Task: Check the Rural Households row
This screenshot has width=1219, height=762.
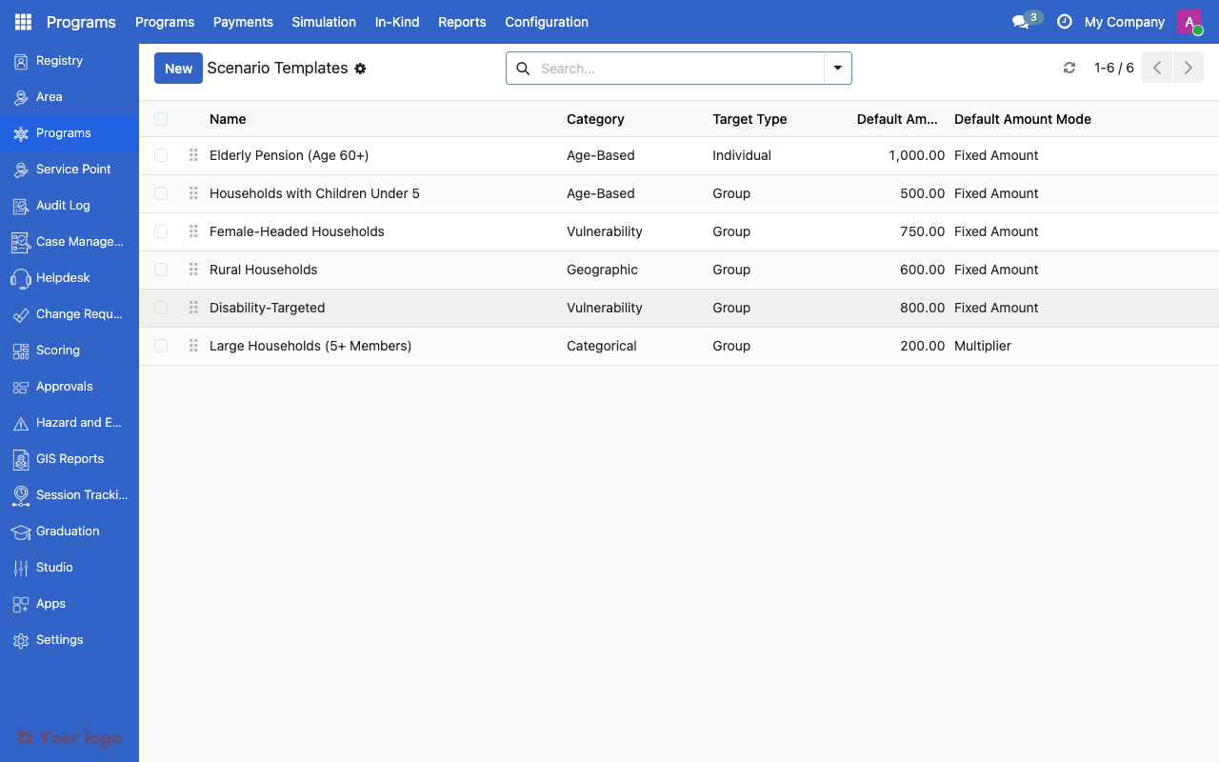Action: tap(161, 270)
